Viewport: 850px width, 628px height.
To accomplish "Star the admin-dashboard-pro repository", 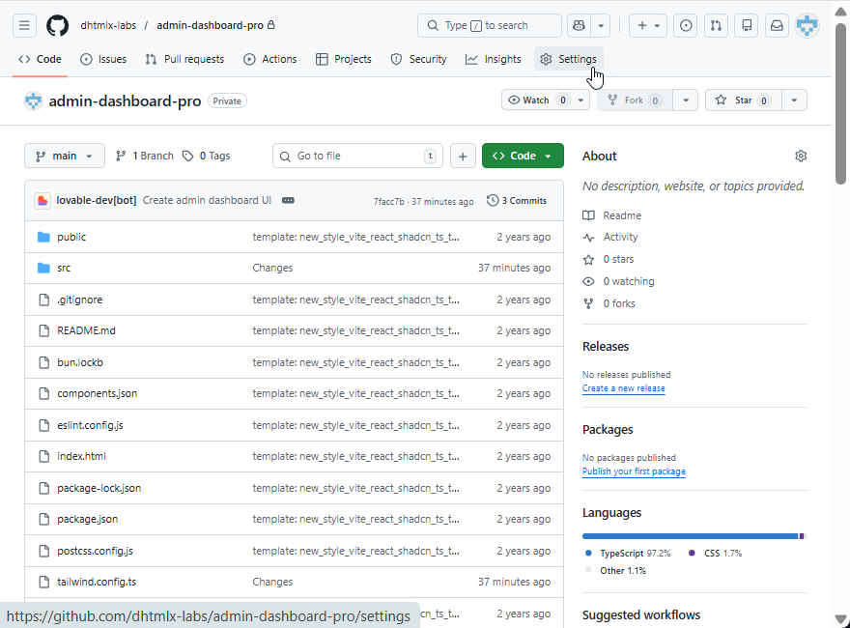I will (x=740, y=100).
